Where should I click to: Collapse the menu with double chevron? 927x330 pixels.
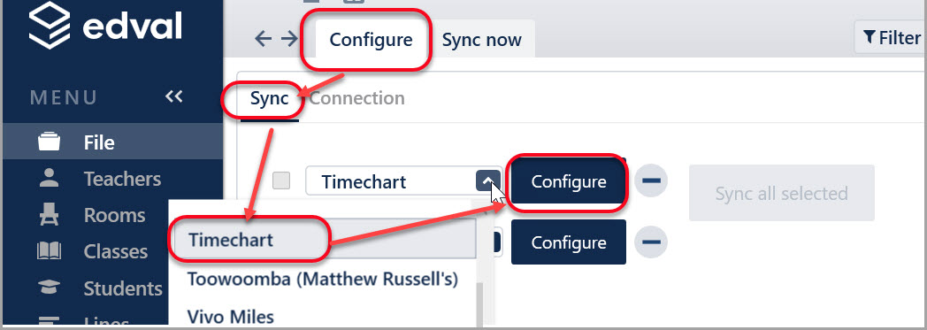pyautogui.click(x=173, y=96)
